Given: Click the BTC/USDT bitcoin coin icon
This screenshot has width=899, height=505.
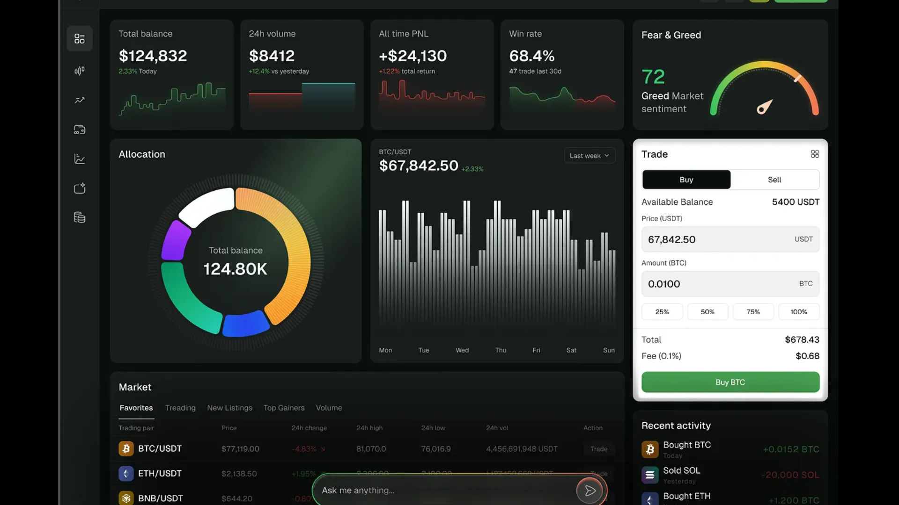Looking at the screenshot, I should (x=126, y=449).
